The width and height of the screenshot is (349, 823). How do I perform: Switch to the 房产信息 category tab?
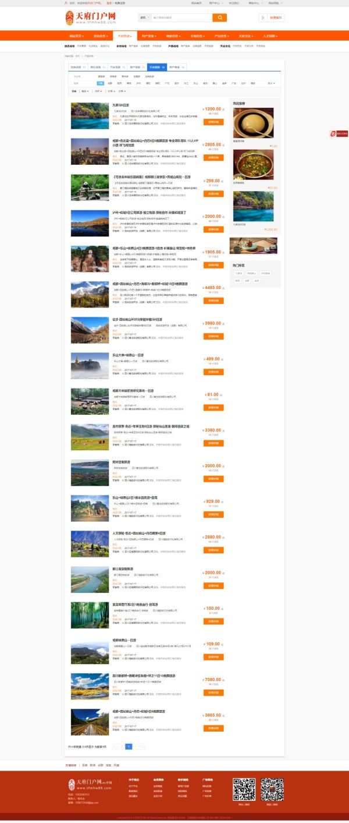coord(137,68)
